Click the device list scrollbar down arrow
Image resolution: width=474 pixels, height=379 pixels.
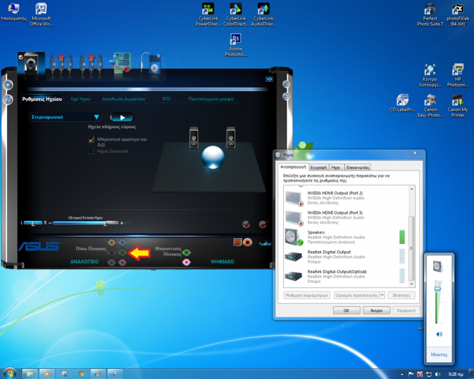click(411, 284)
